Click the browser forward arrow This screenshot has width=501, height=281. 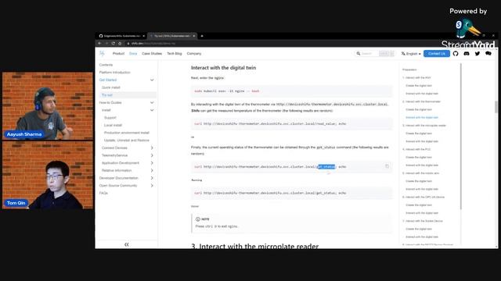[x=106, y=44]
